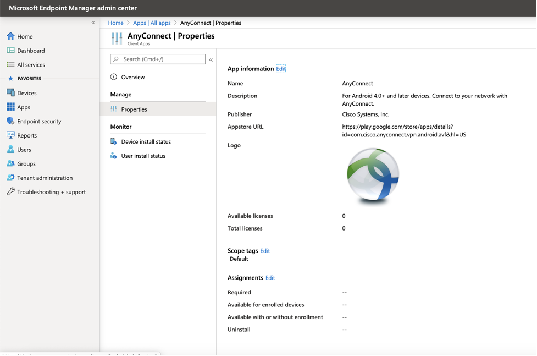The height and width of the screenshot is (356, 537).
Task: Click the Favorites star icon
Action: pos(10,79)
